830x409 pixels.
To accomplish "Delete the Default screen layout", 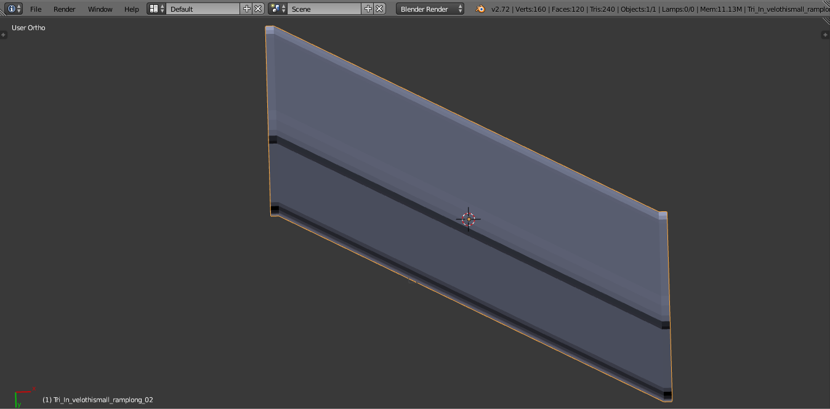I will [x=259, y=9].
